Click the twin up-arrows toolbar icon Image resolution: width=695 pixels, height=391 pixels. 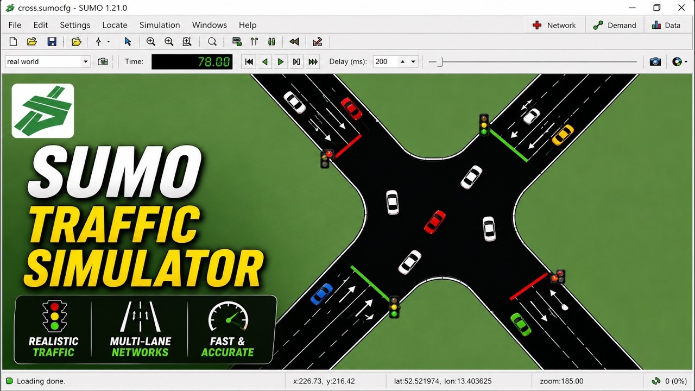click(x=254, y=41)
